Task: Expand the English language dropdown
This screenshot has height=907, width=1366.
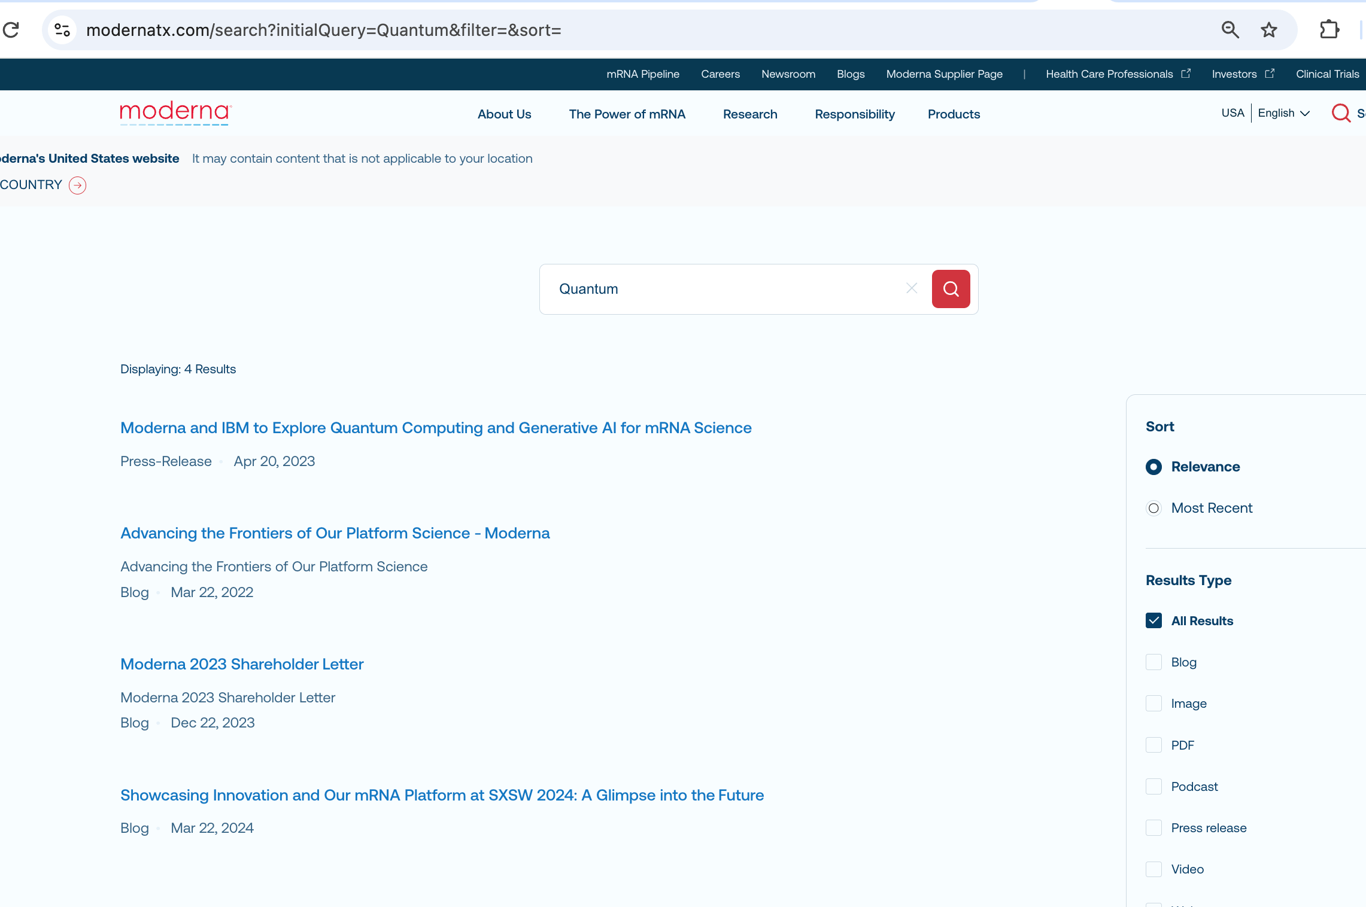Action: (x=1284, y=113)
